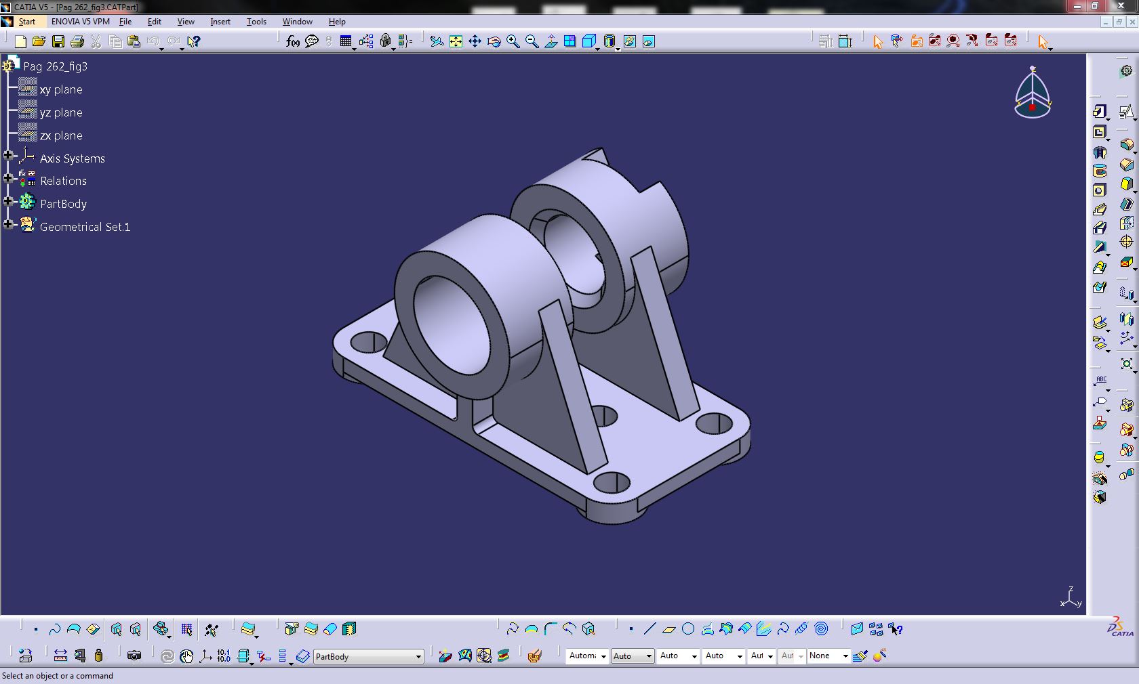
Task: Open the File menu
Action: (x=125, y=22)
